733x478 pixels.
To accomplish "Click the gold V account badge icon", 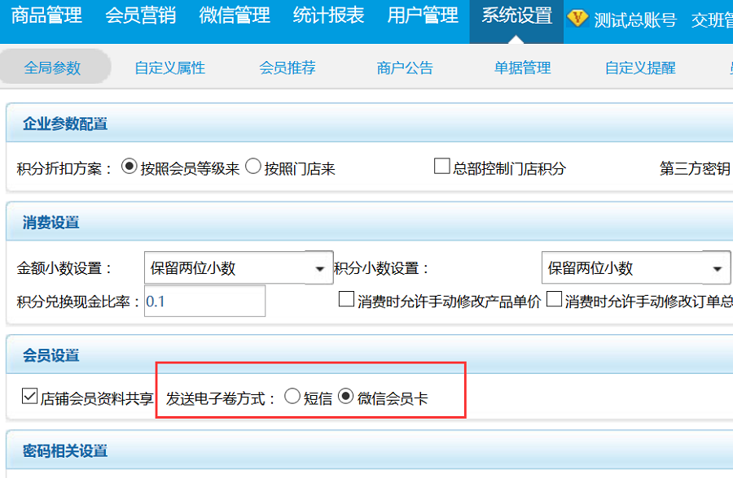I will pos(577,19).
